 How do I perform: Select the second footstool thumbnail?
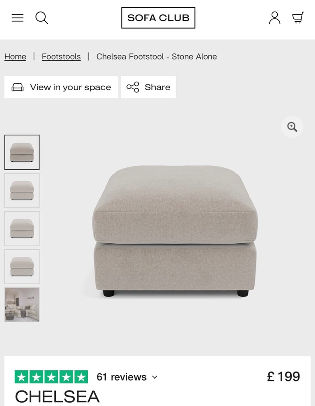[x=22, y=190]
